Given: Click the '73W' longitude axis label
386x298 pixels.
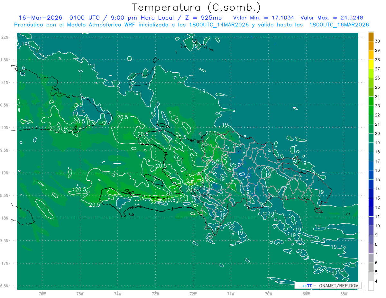Looking at the screenshot, I should coord(155,293).
